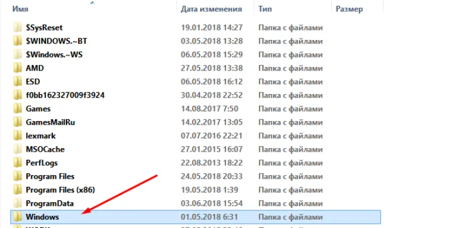Click date 03.05.2018 13:28
This screenshot has height=228, width=452.
point(212,41)
